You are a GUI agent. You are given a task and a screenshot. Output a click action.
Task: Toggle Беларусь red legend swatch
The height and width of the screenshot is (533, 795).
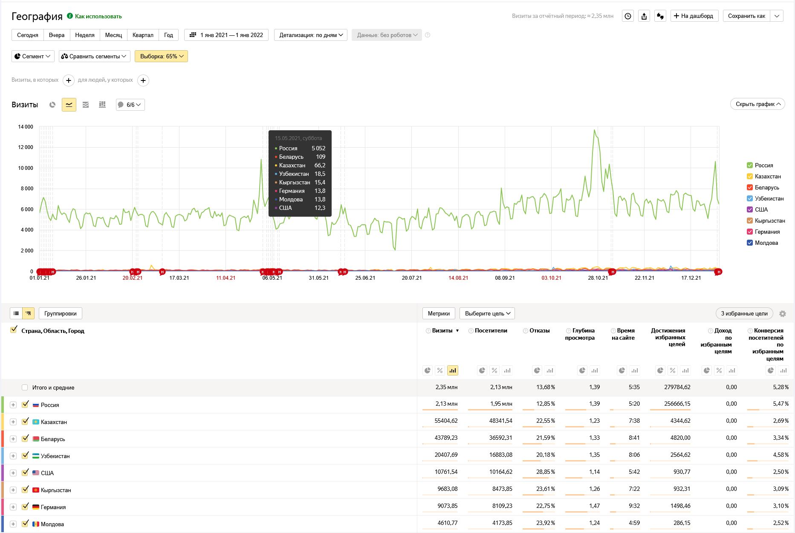750,187
